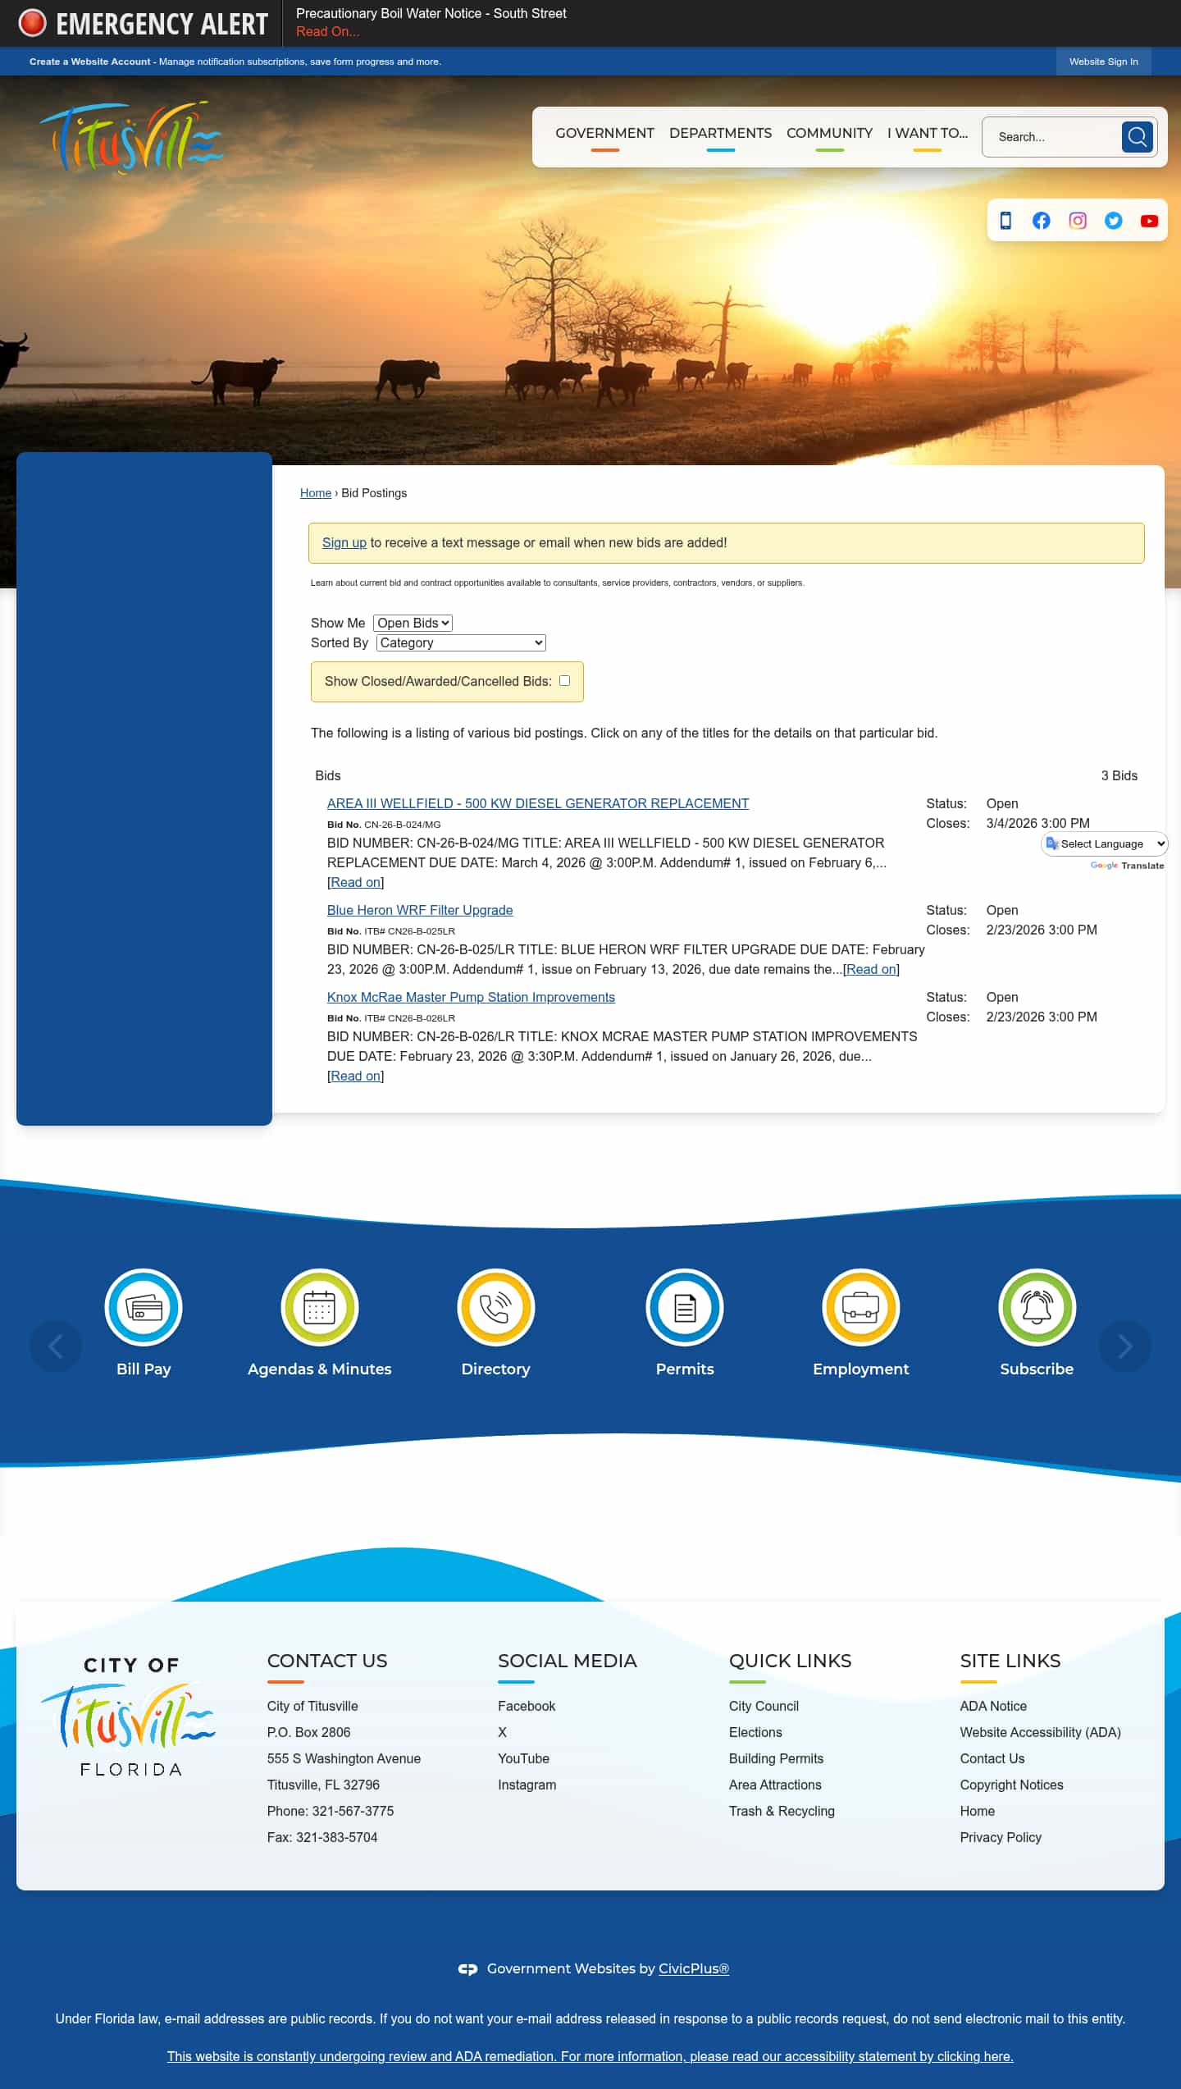Screen dimensions: 1181x2089
Task: Click the red Emergency Alert icon
Action: [x=32, y=23]
